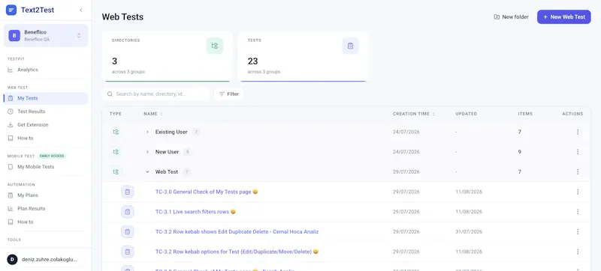
Task: Select My Tests in the sidebar
Action: coord(46,98)
